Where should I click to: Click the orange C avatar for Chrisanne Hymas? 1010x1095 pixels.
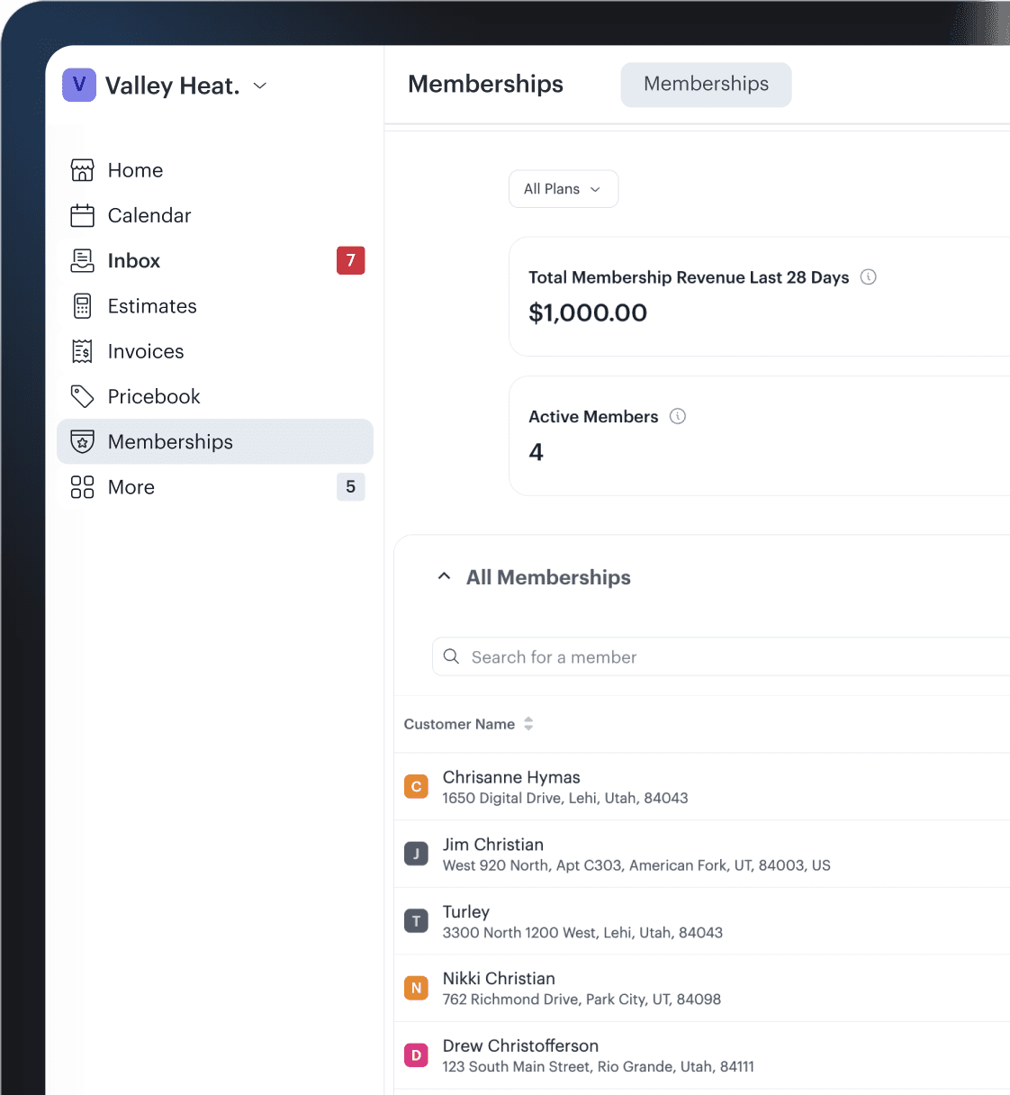[x=416, y=786]
